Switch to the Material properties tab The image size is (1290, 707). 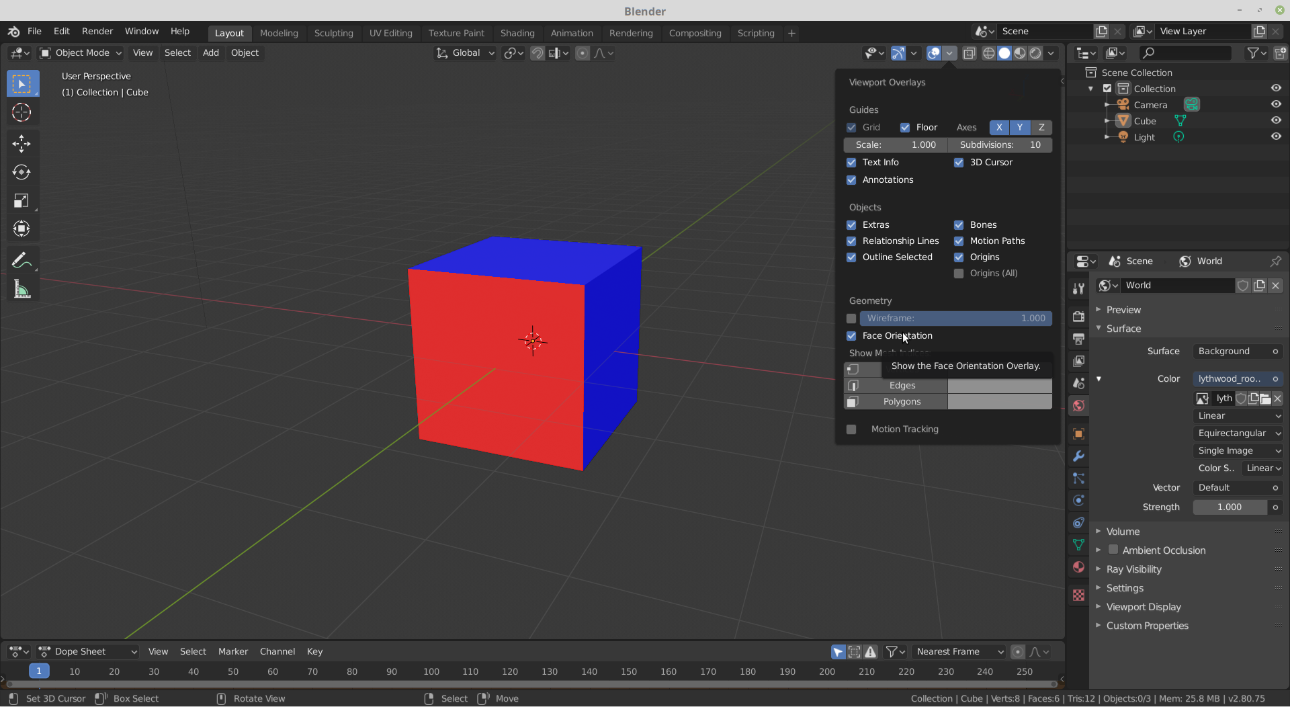pos(1078,567)
